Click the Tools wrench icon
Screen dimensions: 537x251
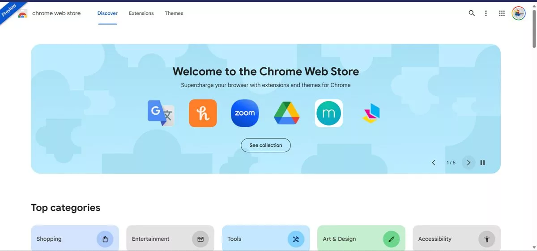pos(296,239)
